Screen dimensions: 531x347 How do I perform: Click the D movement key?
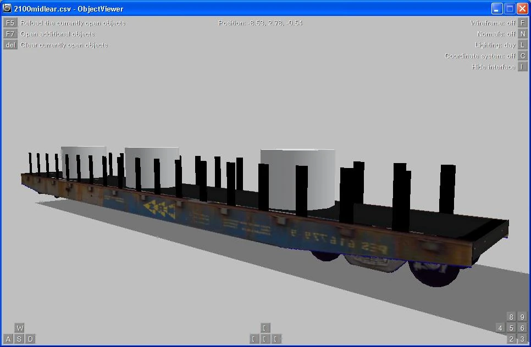pos(30,339)
